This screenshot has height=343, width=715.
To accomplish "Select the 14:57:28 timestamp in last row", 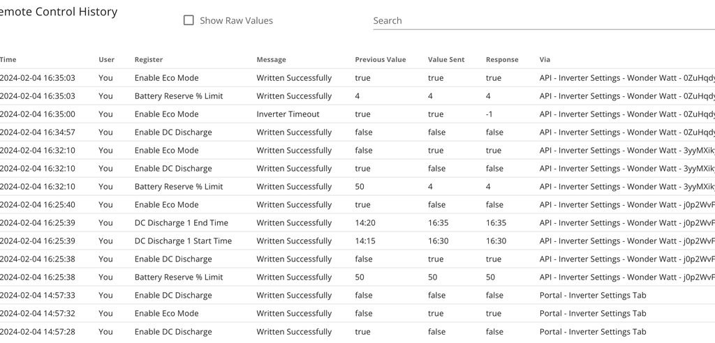I will point(38,332).
